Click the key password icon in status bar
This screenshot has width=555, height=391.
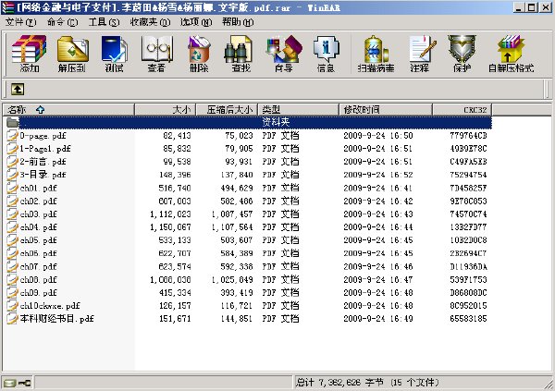(x=25, y=383)
